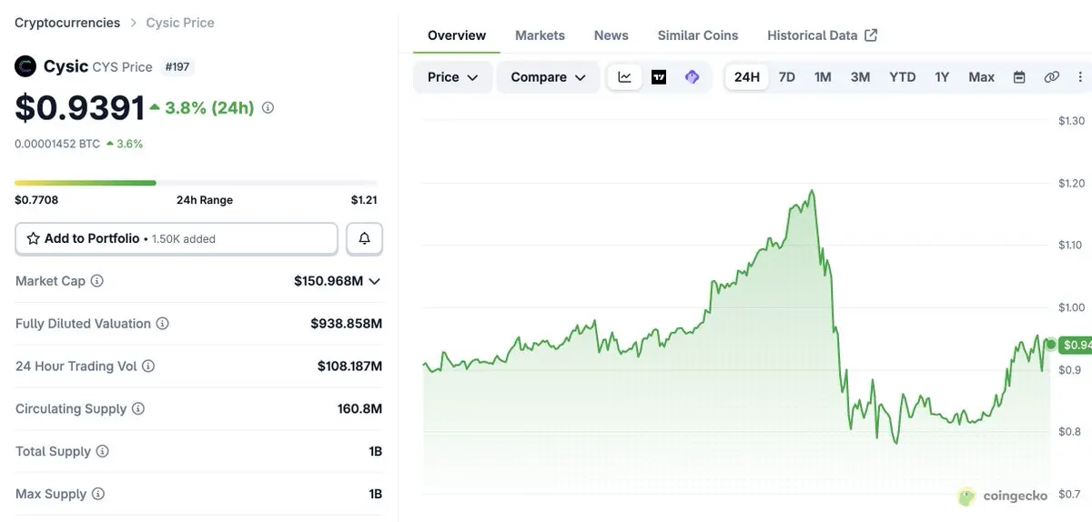Click the current price marker dot on chart
The height and width of the screenshot is (522, 1092).
click(x=1051, y=345)
